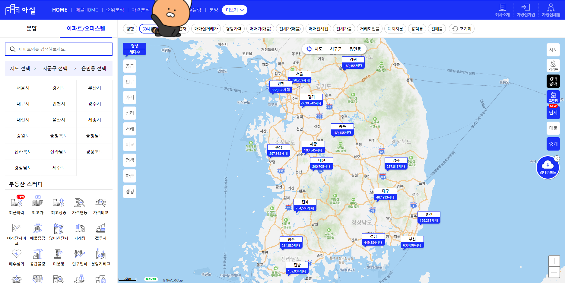Open the 평형 filter option
The height and width of the screenshot is (283, 565).
(130, 29)
